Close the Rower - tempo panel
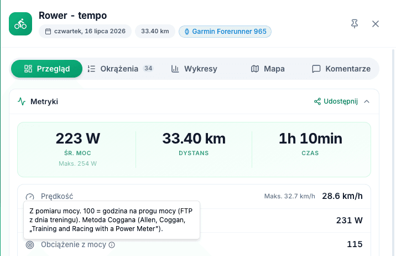 click(x=376, y=24)
